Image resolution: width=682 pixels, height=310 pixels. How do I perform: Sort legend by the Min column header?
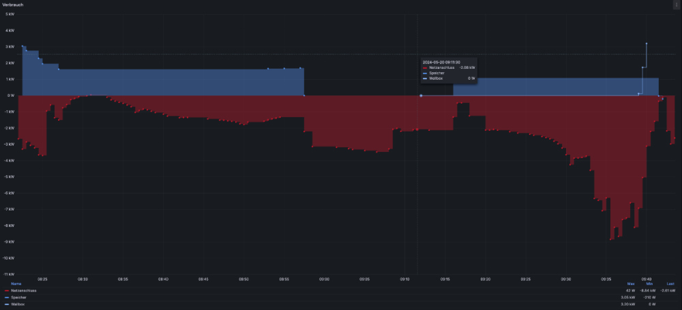pyautogui.click(x=650, y=283)
